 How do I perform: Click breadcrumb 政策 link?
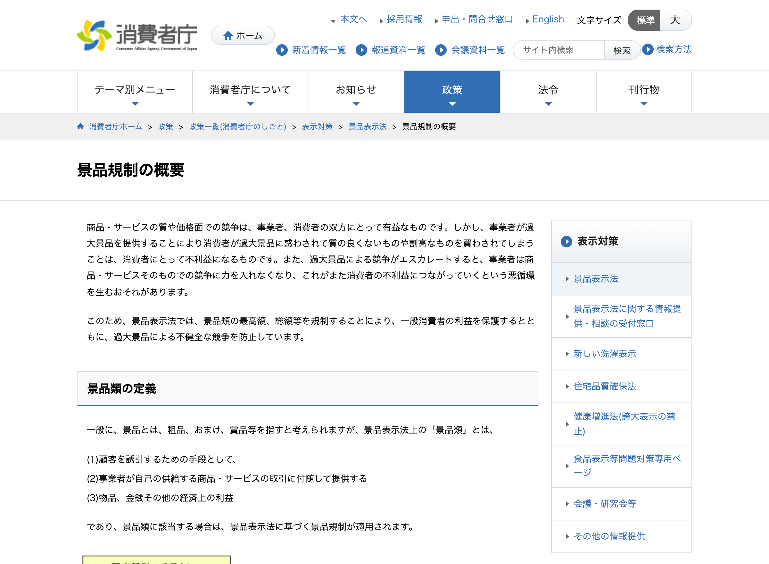pyautogui.click(x=166, y=127)
